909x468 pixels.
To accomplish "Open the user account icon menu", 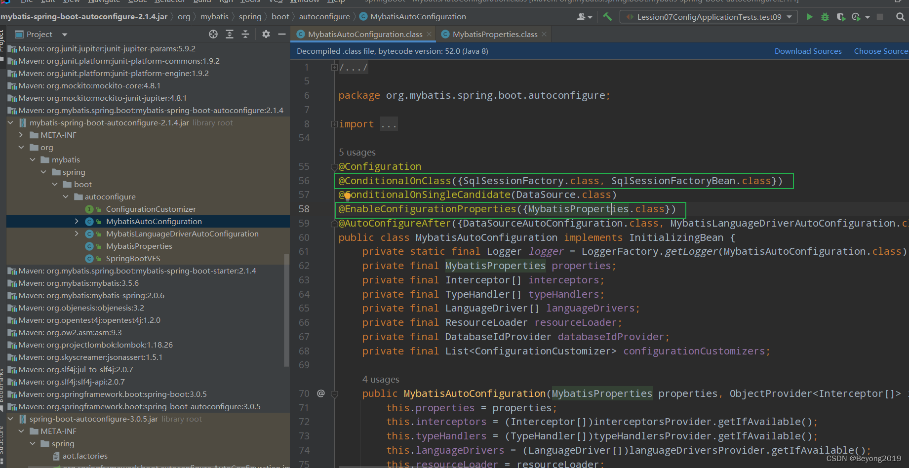I will (x=585, y=17).
